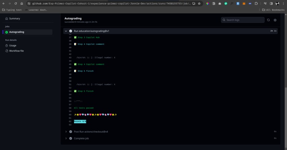Open the browser home page
The width and height of the screenshot is (287, 150).
tap(22, 4)
